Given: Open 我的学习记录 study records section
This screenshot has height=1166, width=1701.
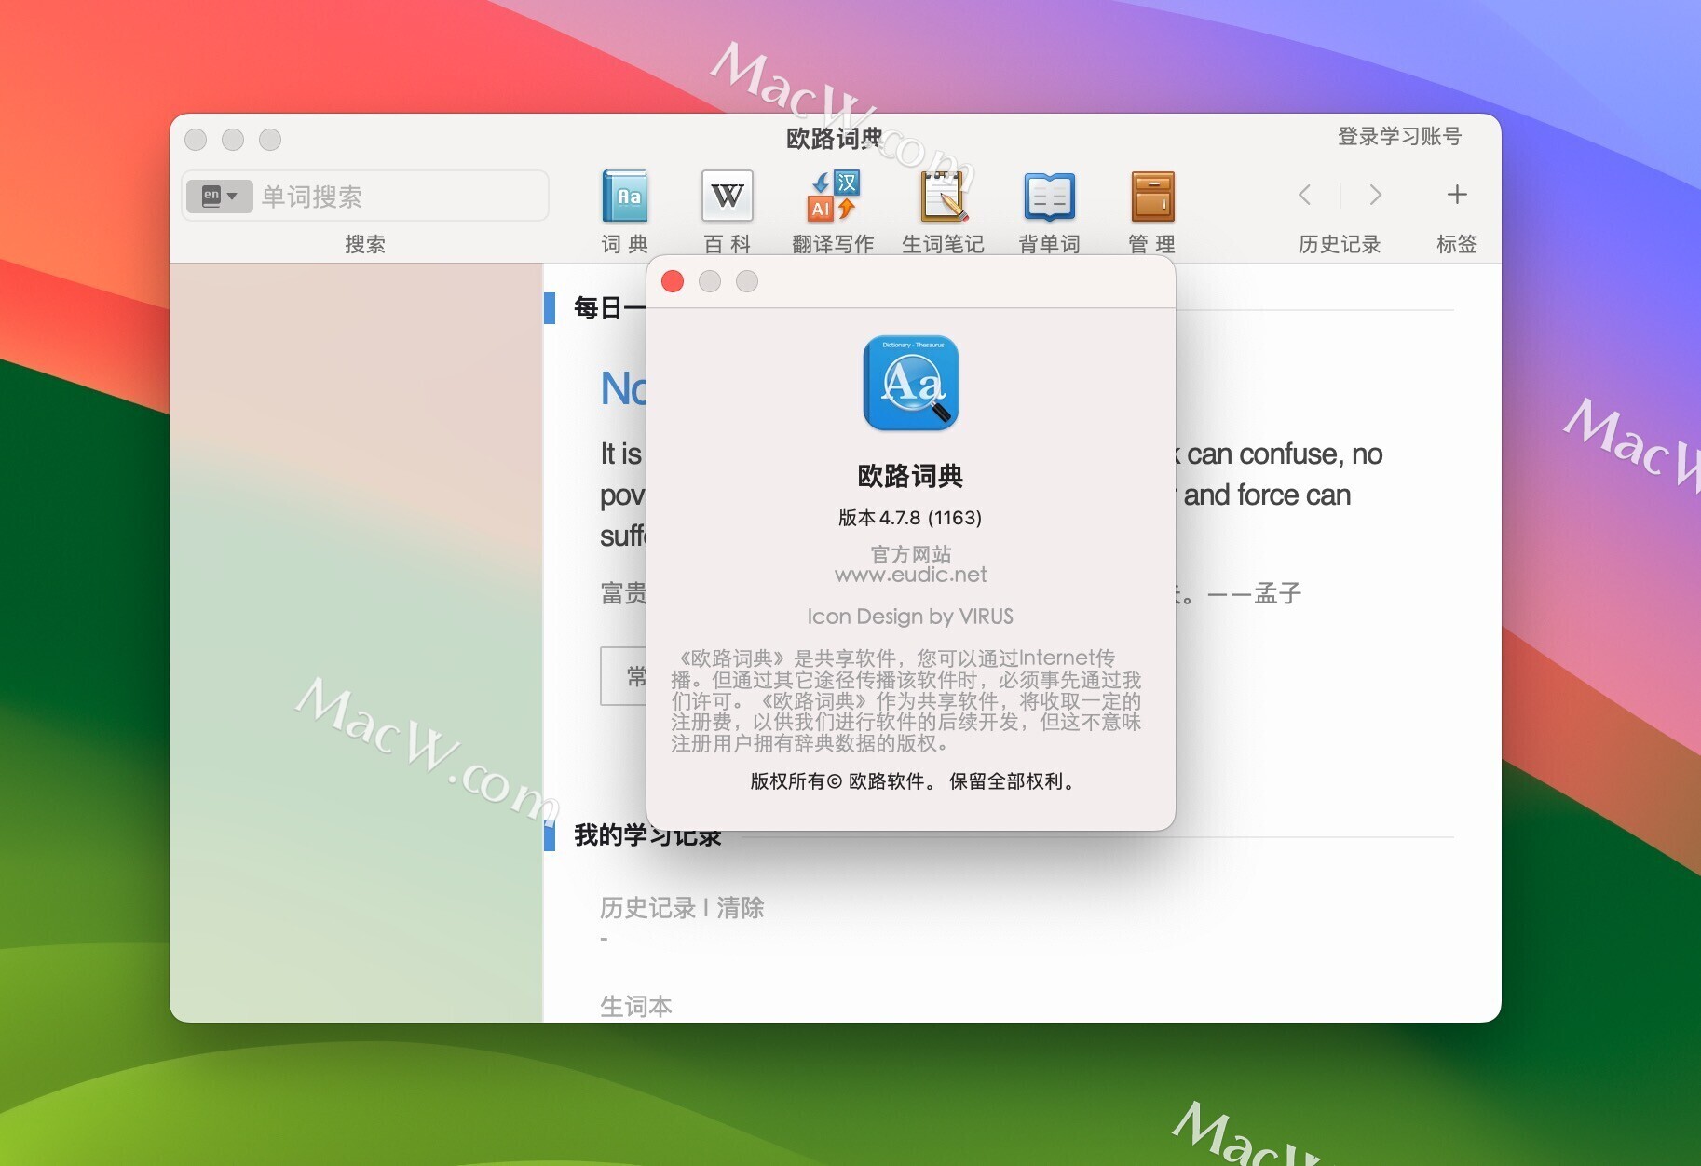Looking at the screenshot, I should (x=647, y=835).
